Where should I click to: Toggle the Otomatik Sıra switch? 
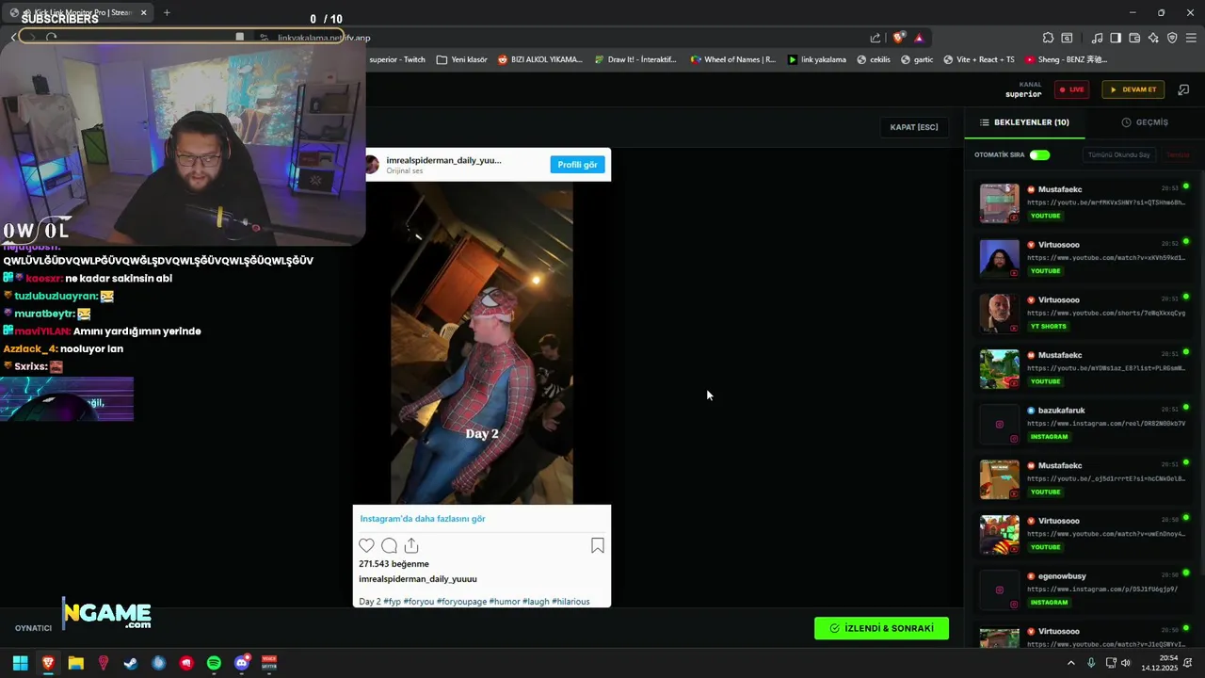coord(1039,154)
